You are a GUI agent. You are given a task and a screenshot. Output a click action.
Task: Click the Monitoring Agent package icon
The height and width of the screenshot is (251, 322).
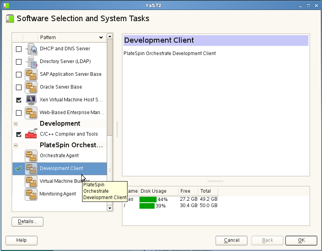[x=31, y=194]
